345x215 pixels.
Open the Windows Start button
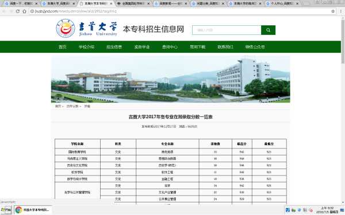click(x=6, y=210)
